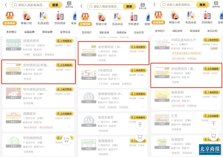The image size is (223, 157).
Task: Select 支持预订 filter in left screenshot
Action: pos(11,32)
